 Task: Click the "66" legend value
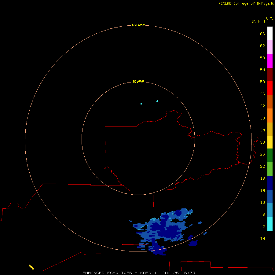[x=262, y=34]
